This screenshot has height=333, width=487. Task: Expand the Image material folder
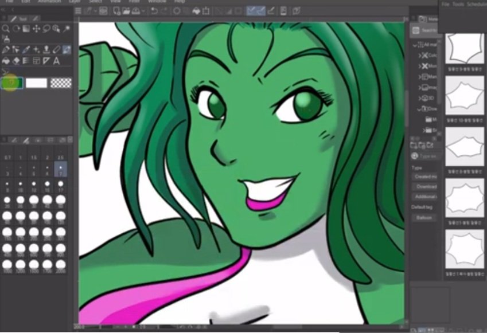(420, 88)
